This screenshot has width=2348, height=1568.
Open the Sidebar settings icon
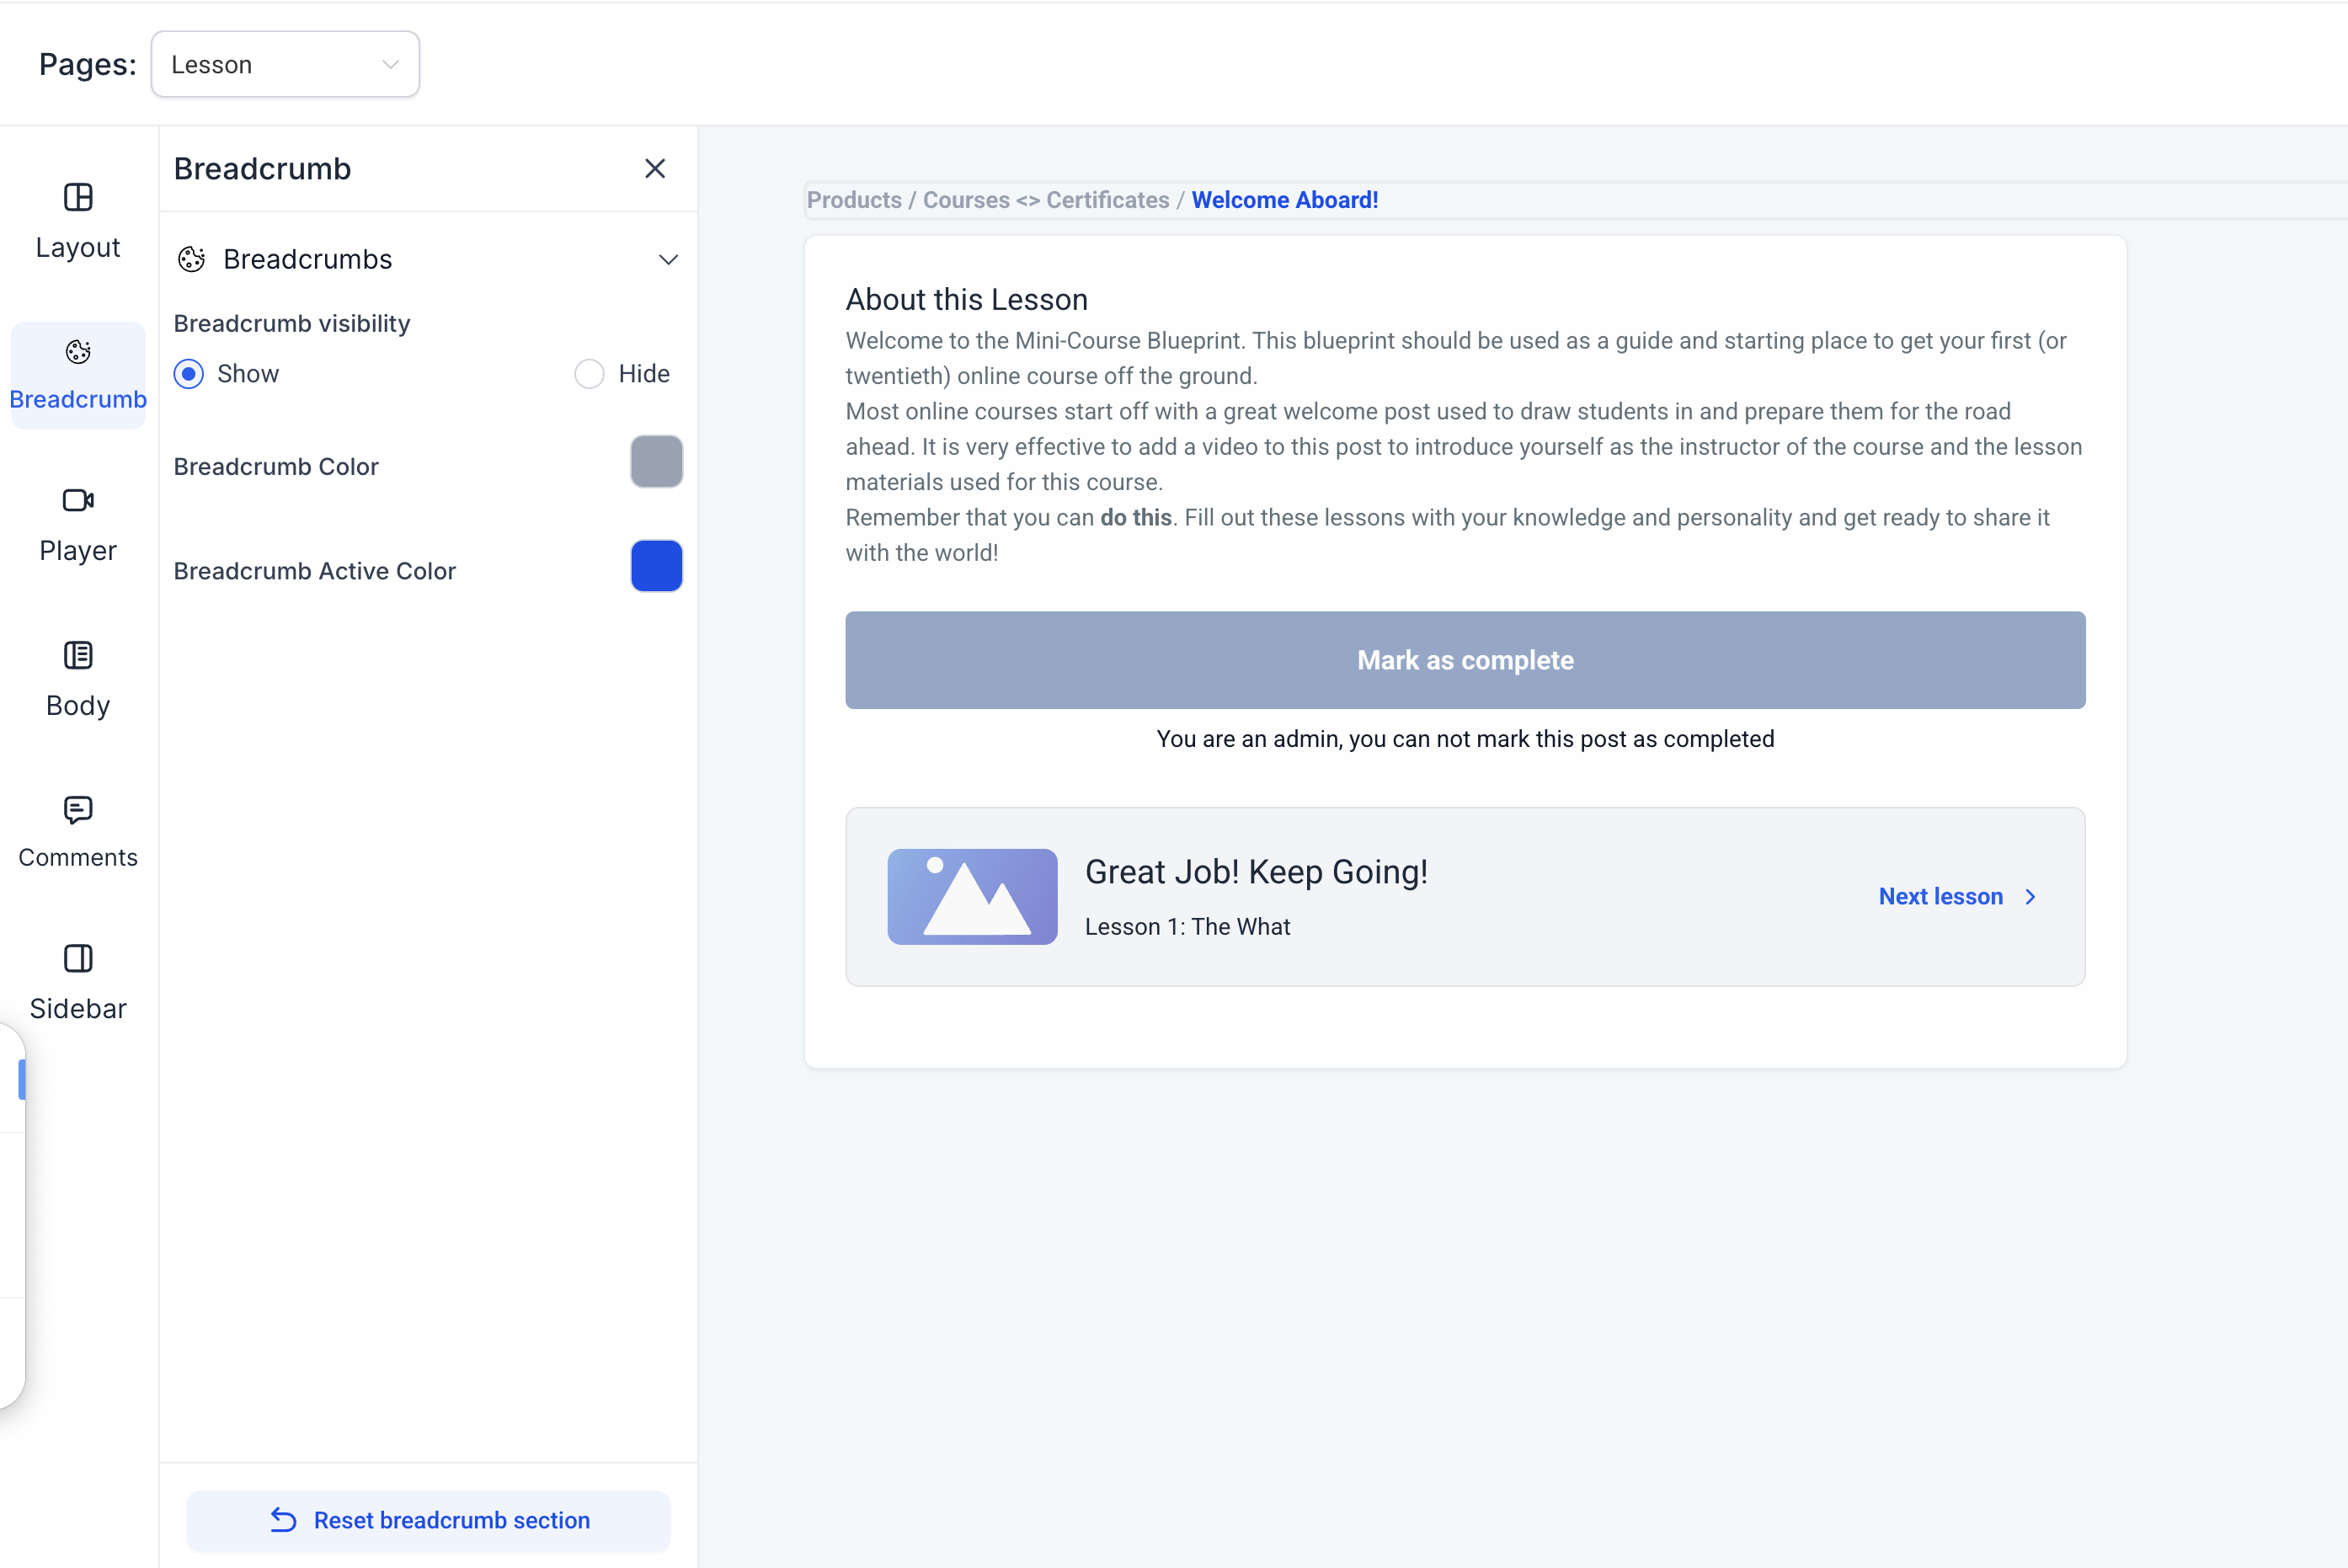(x=78, y=959)
